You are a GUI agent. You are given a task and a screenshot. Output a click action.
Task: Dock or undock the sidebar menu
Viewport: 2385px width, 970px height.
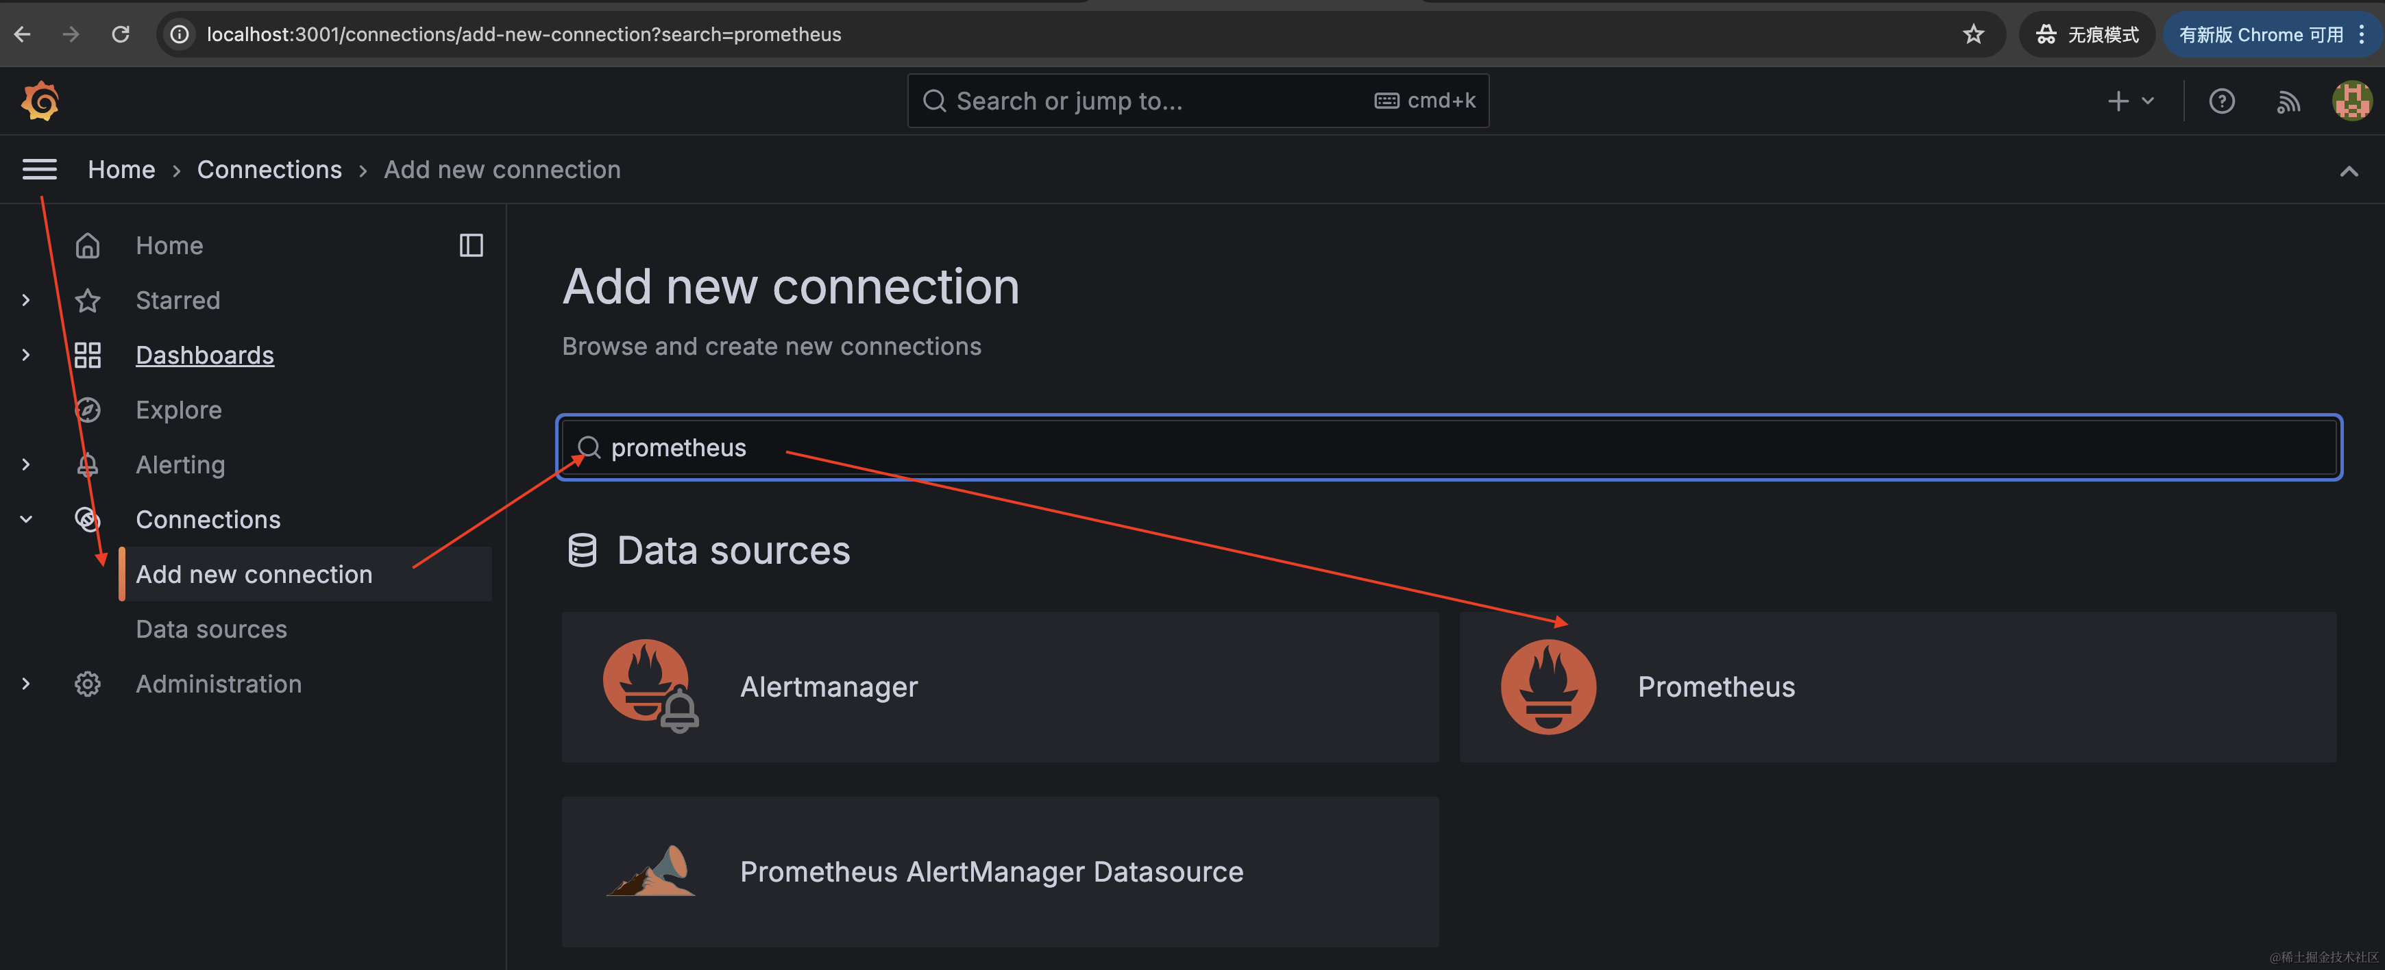[x=470, y=245]
